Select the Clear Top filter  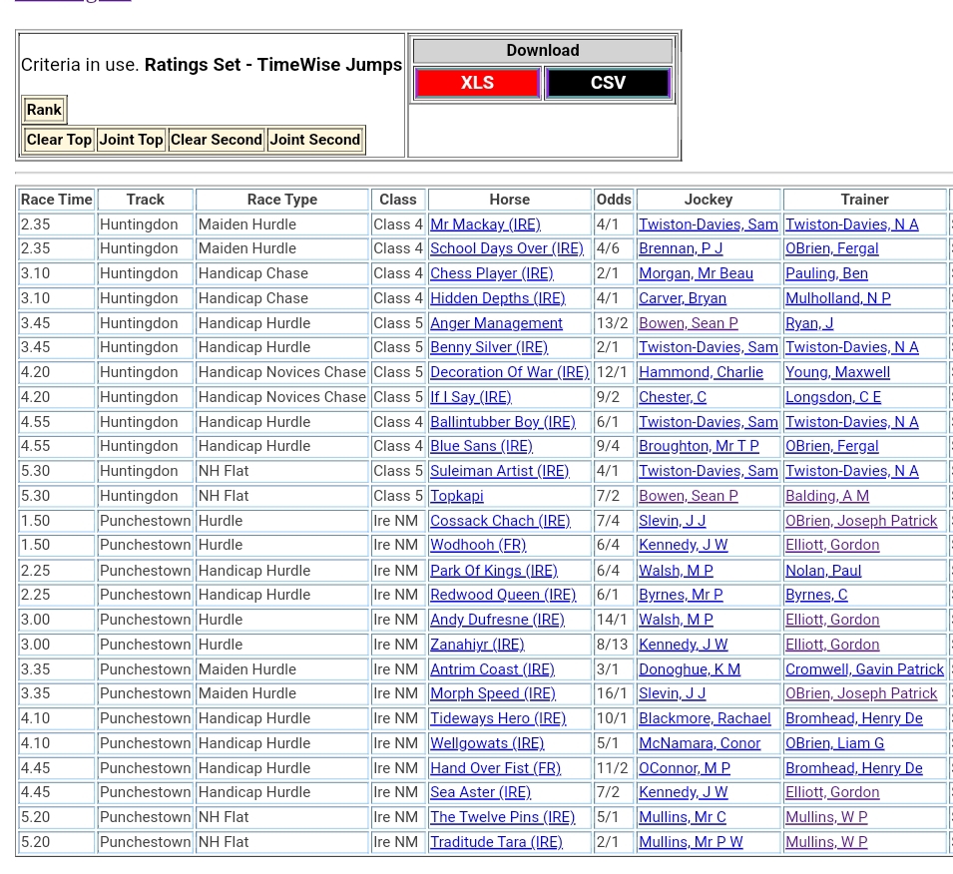[x=59, y=140]
